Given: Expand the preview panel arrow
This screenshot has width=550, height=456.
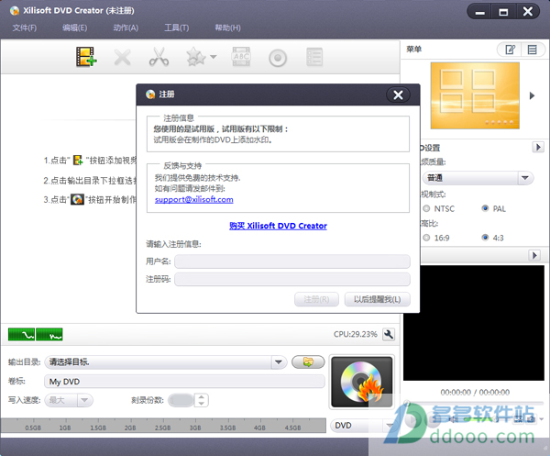Looking at the screenshot, I should pos(534,255).
